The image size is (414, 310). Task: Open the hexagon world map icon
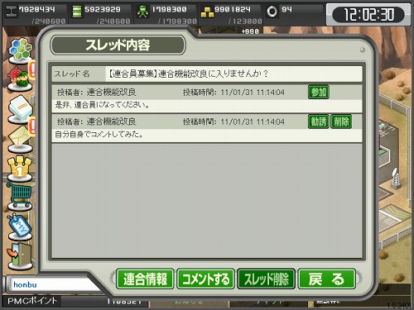click(20, 50)
